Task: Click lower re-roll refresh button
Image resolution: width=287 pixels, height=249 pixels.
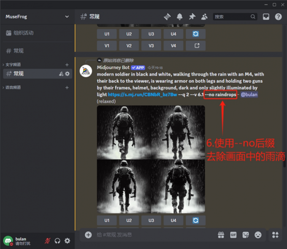Action: click(x=196, y=220)
